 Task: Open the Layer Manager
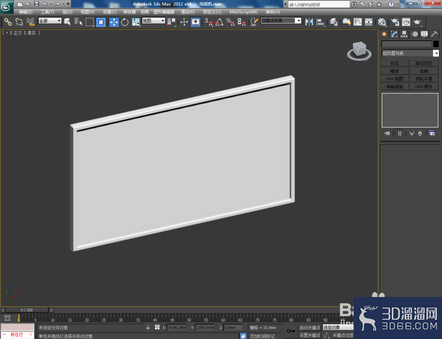(x=333, y=22)
